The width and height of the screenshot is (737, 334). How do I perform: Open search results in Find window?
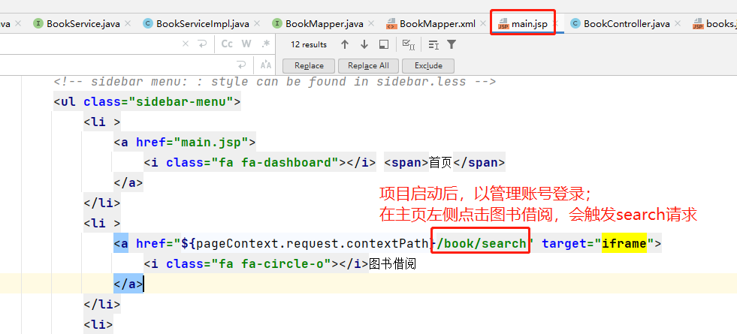[384, 44]
